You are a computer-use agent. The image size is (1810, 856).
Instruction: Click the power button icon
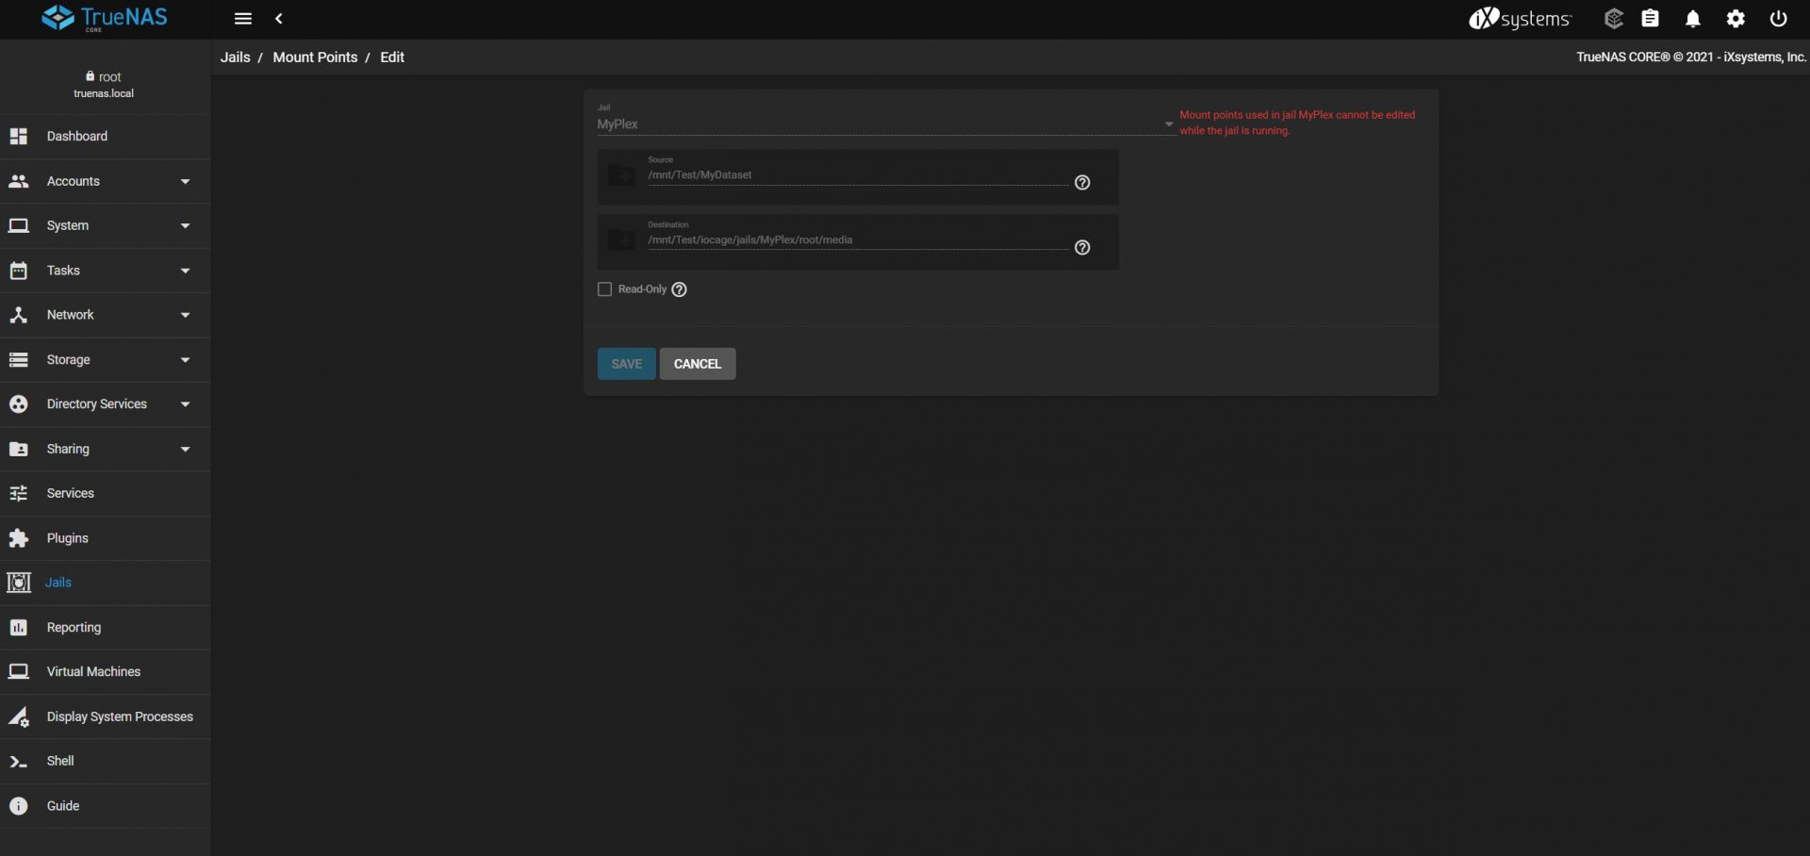pos(1779,19)
